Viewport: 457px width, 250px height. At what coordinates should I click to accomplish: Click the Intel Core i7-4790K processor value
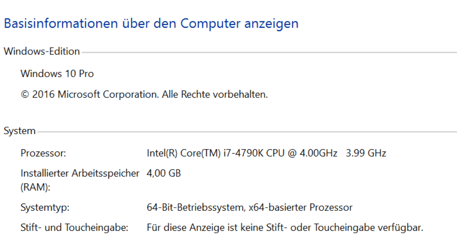click(x=242, y=153)
